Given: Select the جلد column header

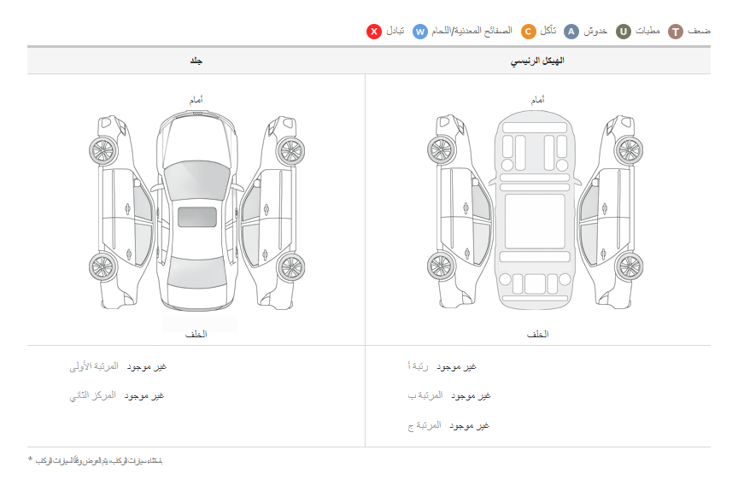Looking at the screenshot, I should pos(196,61).
